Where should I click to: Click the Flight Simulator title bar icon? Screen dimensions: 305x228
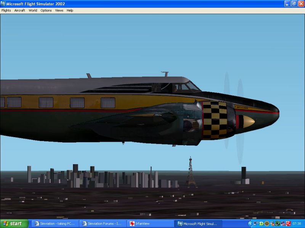pos(3,4)
